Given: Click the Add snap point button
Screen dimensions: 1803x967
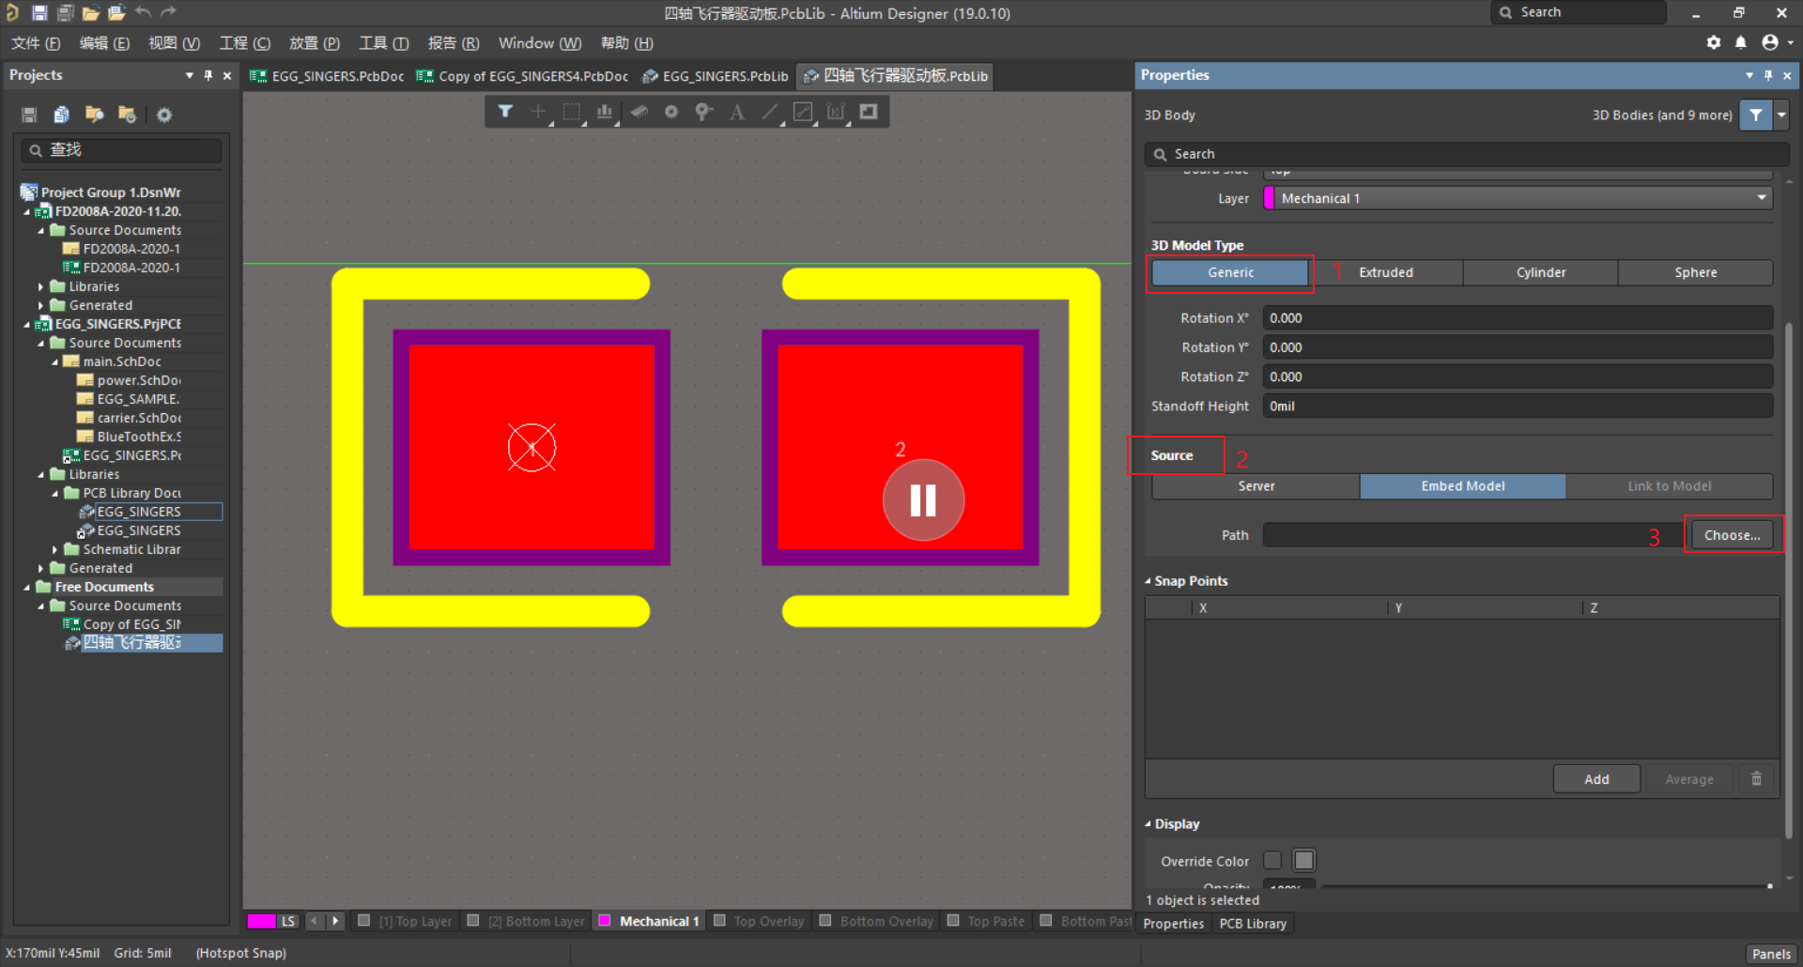Looking at the screenshot, I should 1595,778.
